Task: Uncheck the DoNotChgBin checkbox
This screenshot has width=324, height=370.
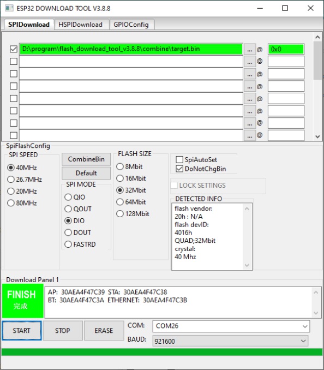Action: pos(179,169)
